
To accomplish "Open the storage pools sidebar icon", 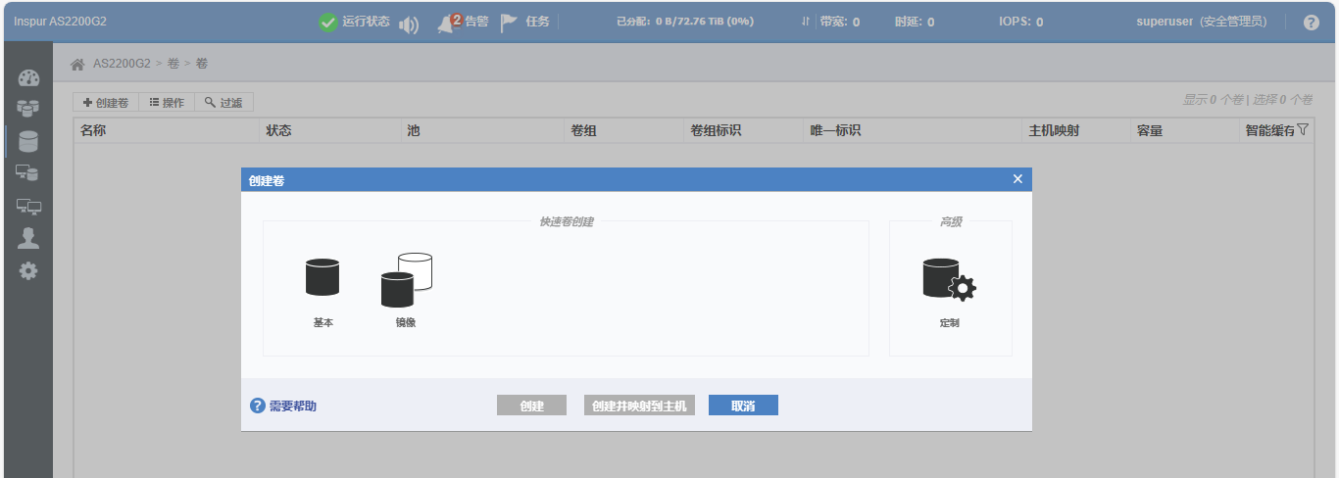I will 28,108.
